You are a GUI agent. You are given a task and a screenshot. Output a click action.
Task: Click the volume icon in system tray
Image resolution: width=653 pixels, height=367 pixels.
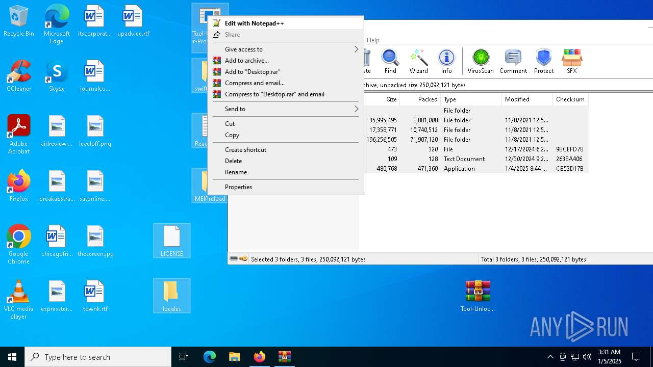point(587,357)
